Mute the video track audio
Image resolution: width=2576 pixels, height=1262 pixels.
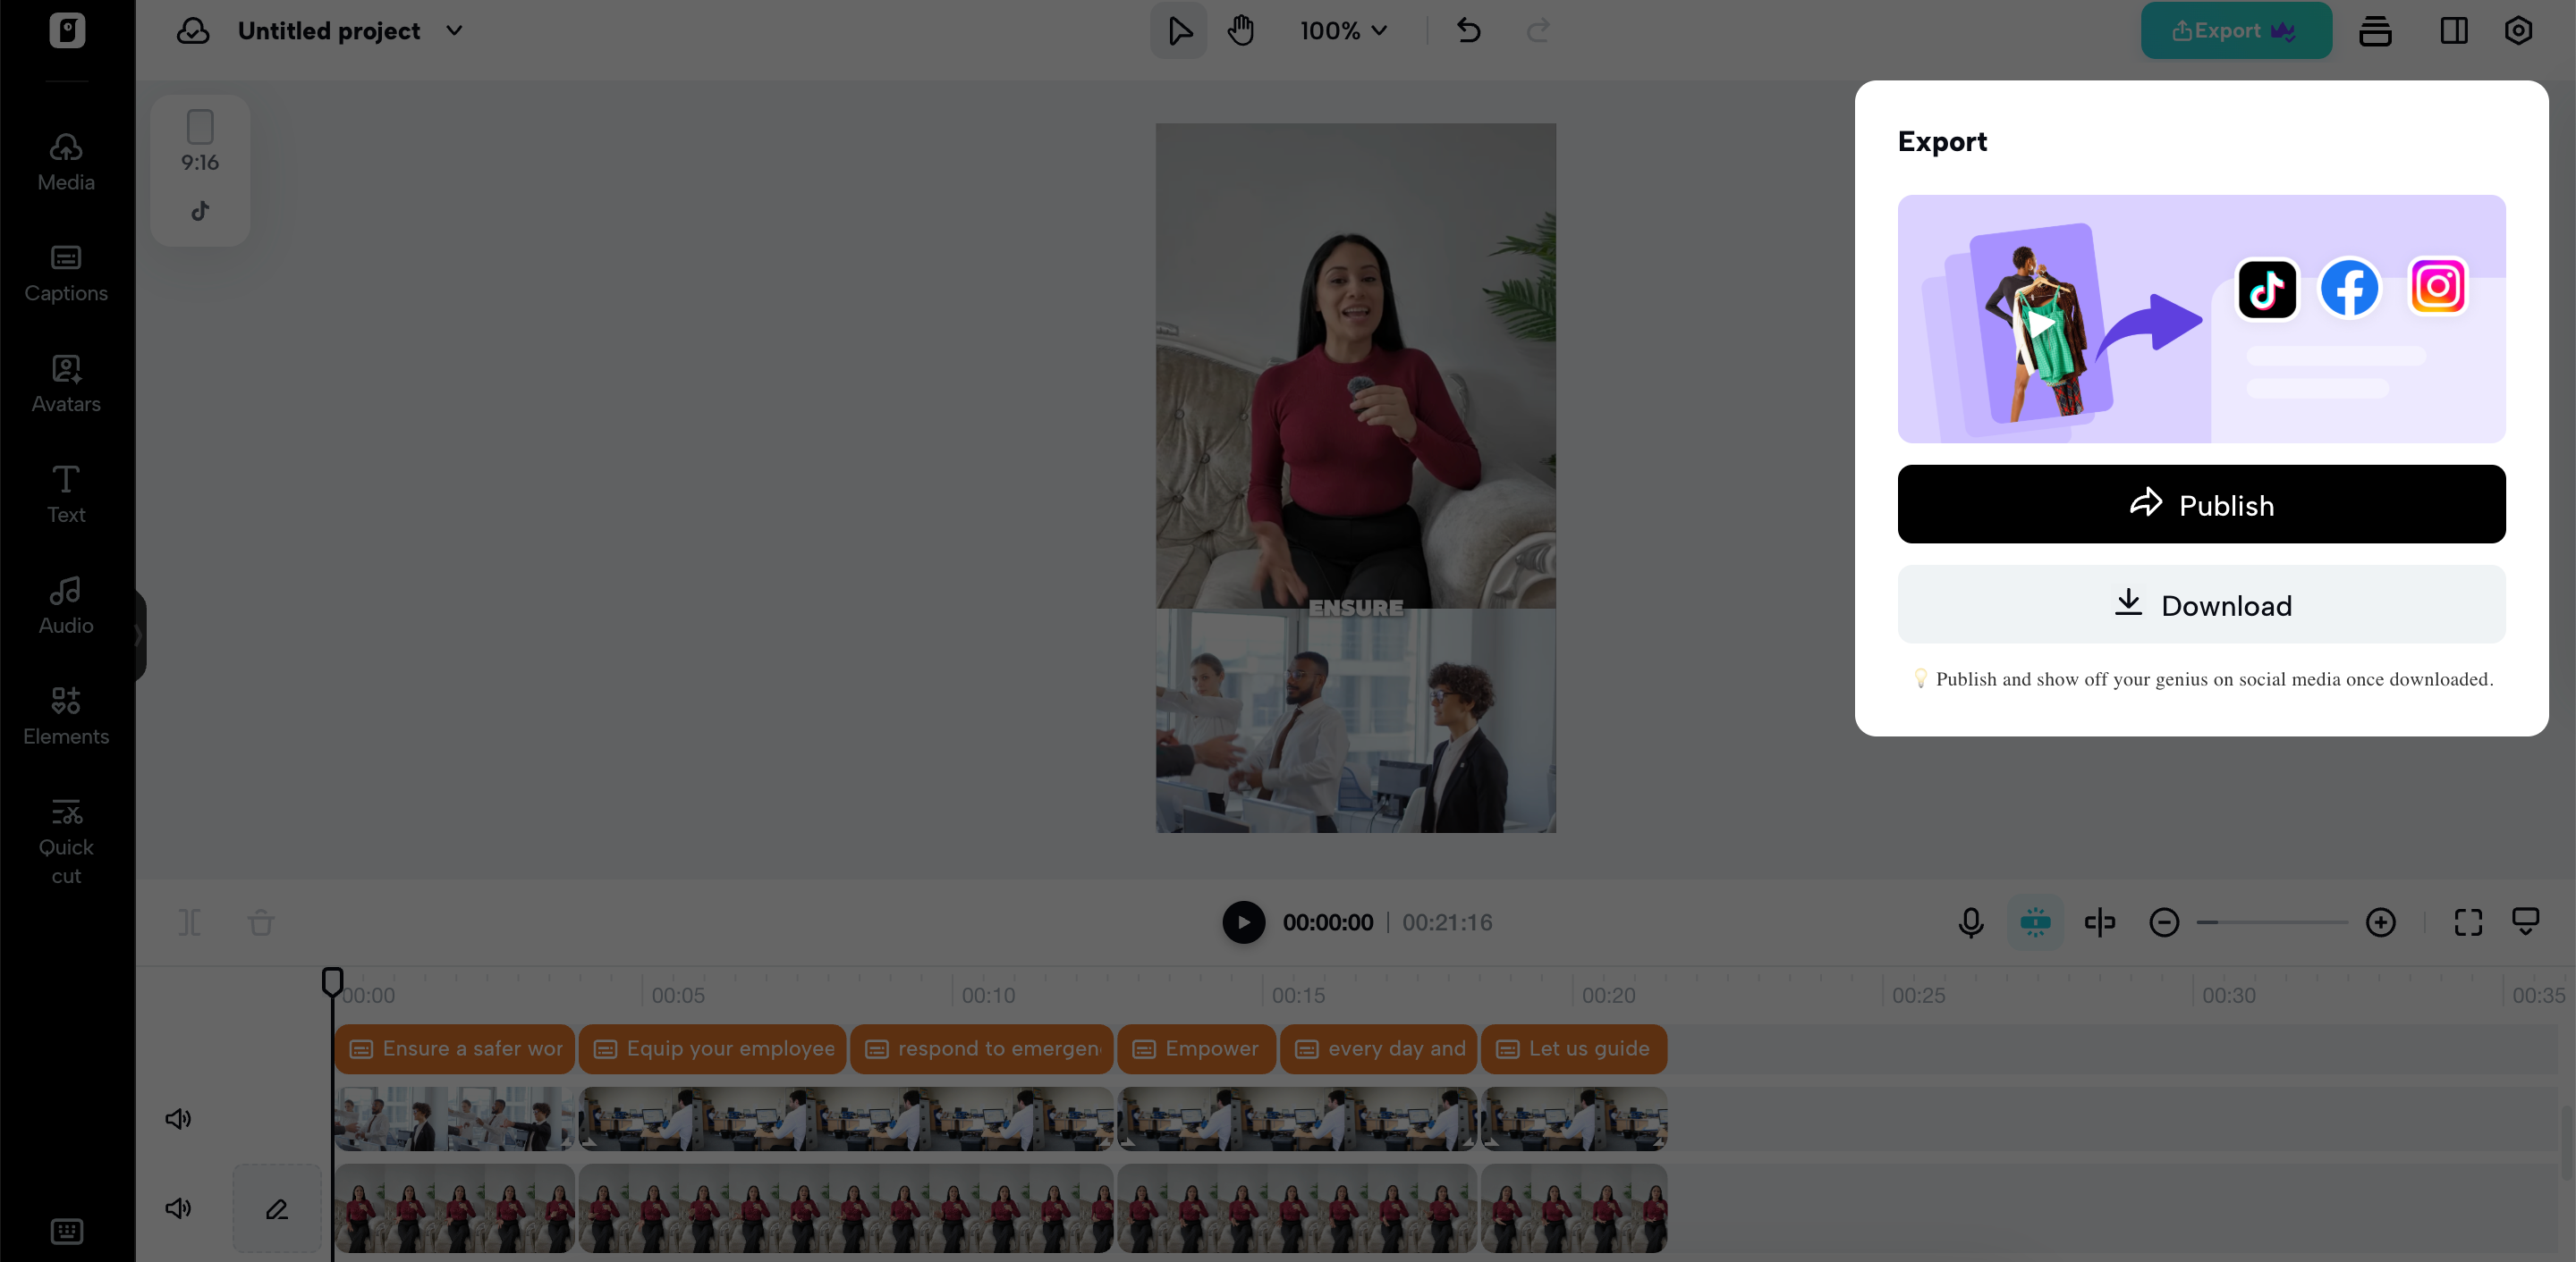point(178,1118)
